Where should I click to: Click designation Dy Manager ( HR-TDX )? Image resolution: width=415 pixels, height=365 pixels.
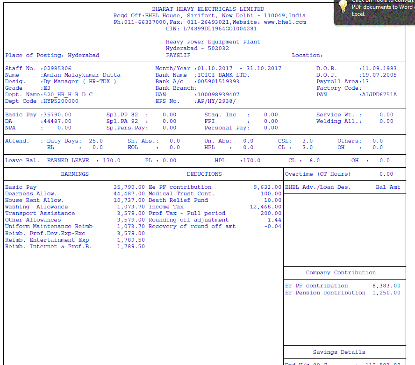[x=79, y=81]
